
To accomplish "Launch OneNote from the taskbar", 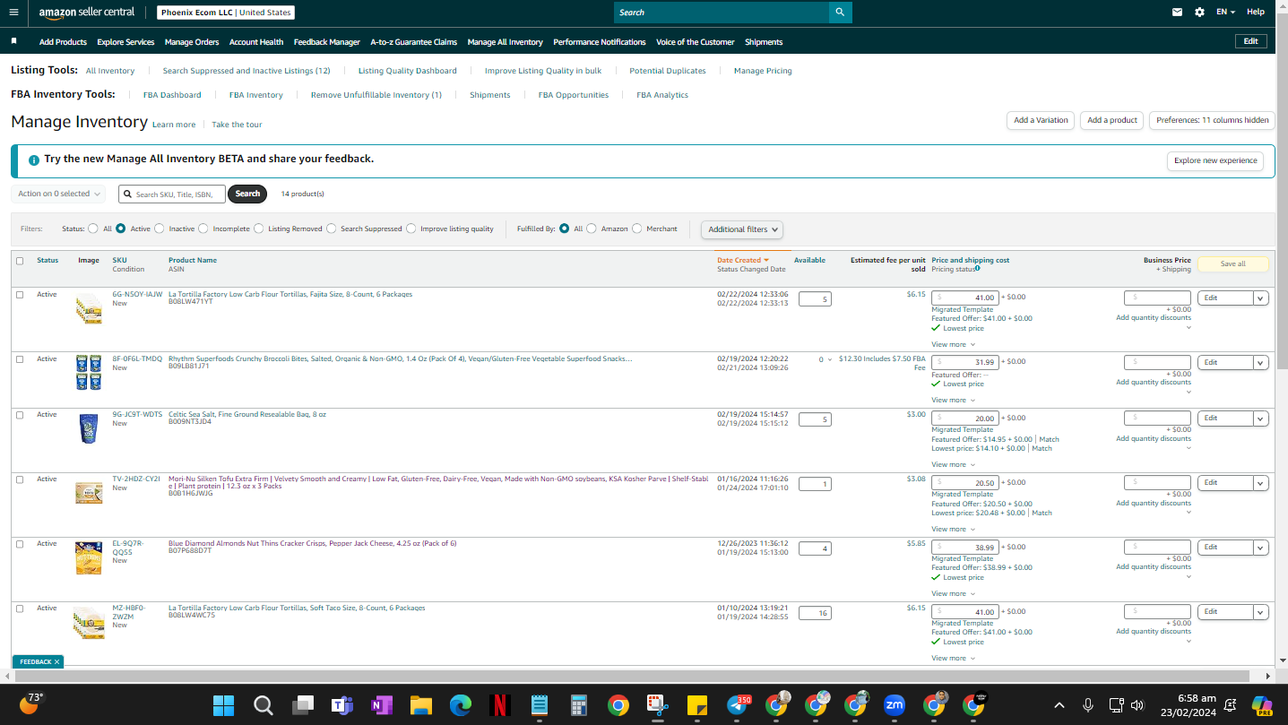I will click(382, 705).
